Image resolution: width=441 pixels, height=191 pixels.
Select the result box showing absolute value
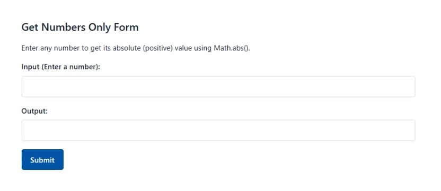coord(218,130)
